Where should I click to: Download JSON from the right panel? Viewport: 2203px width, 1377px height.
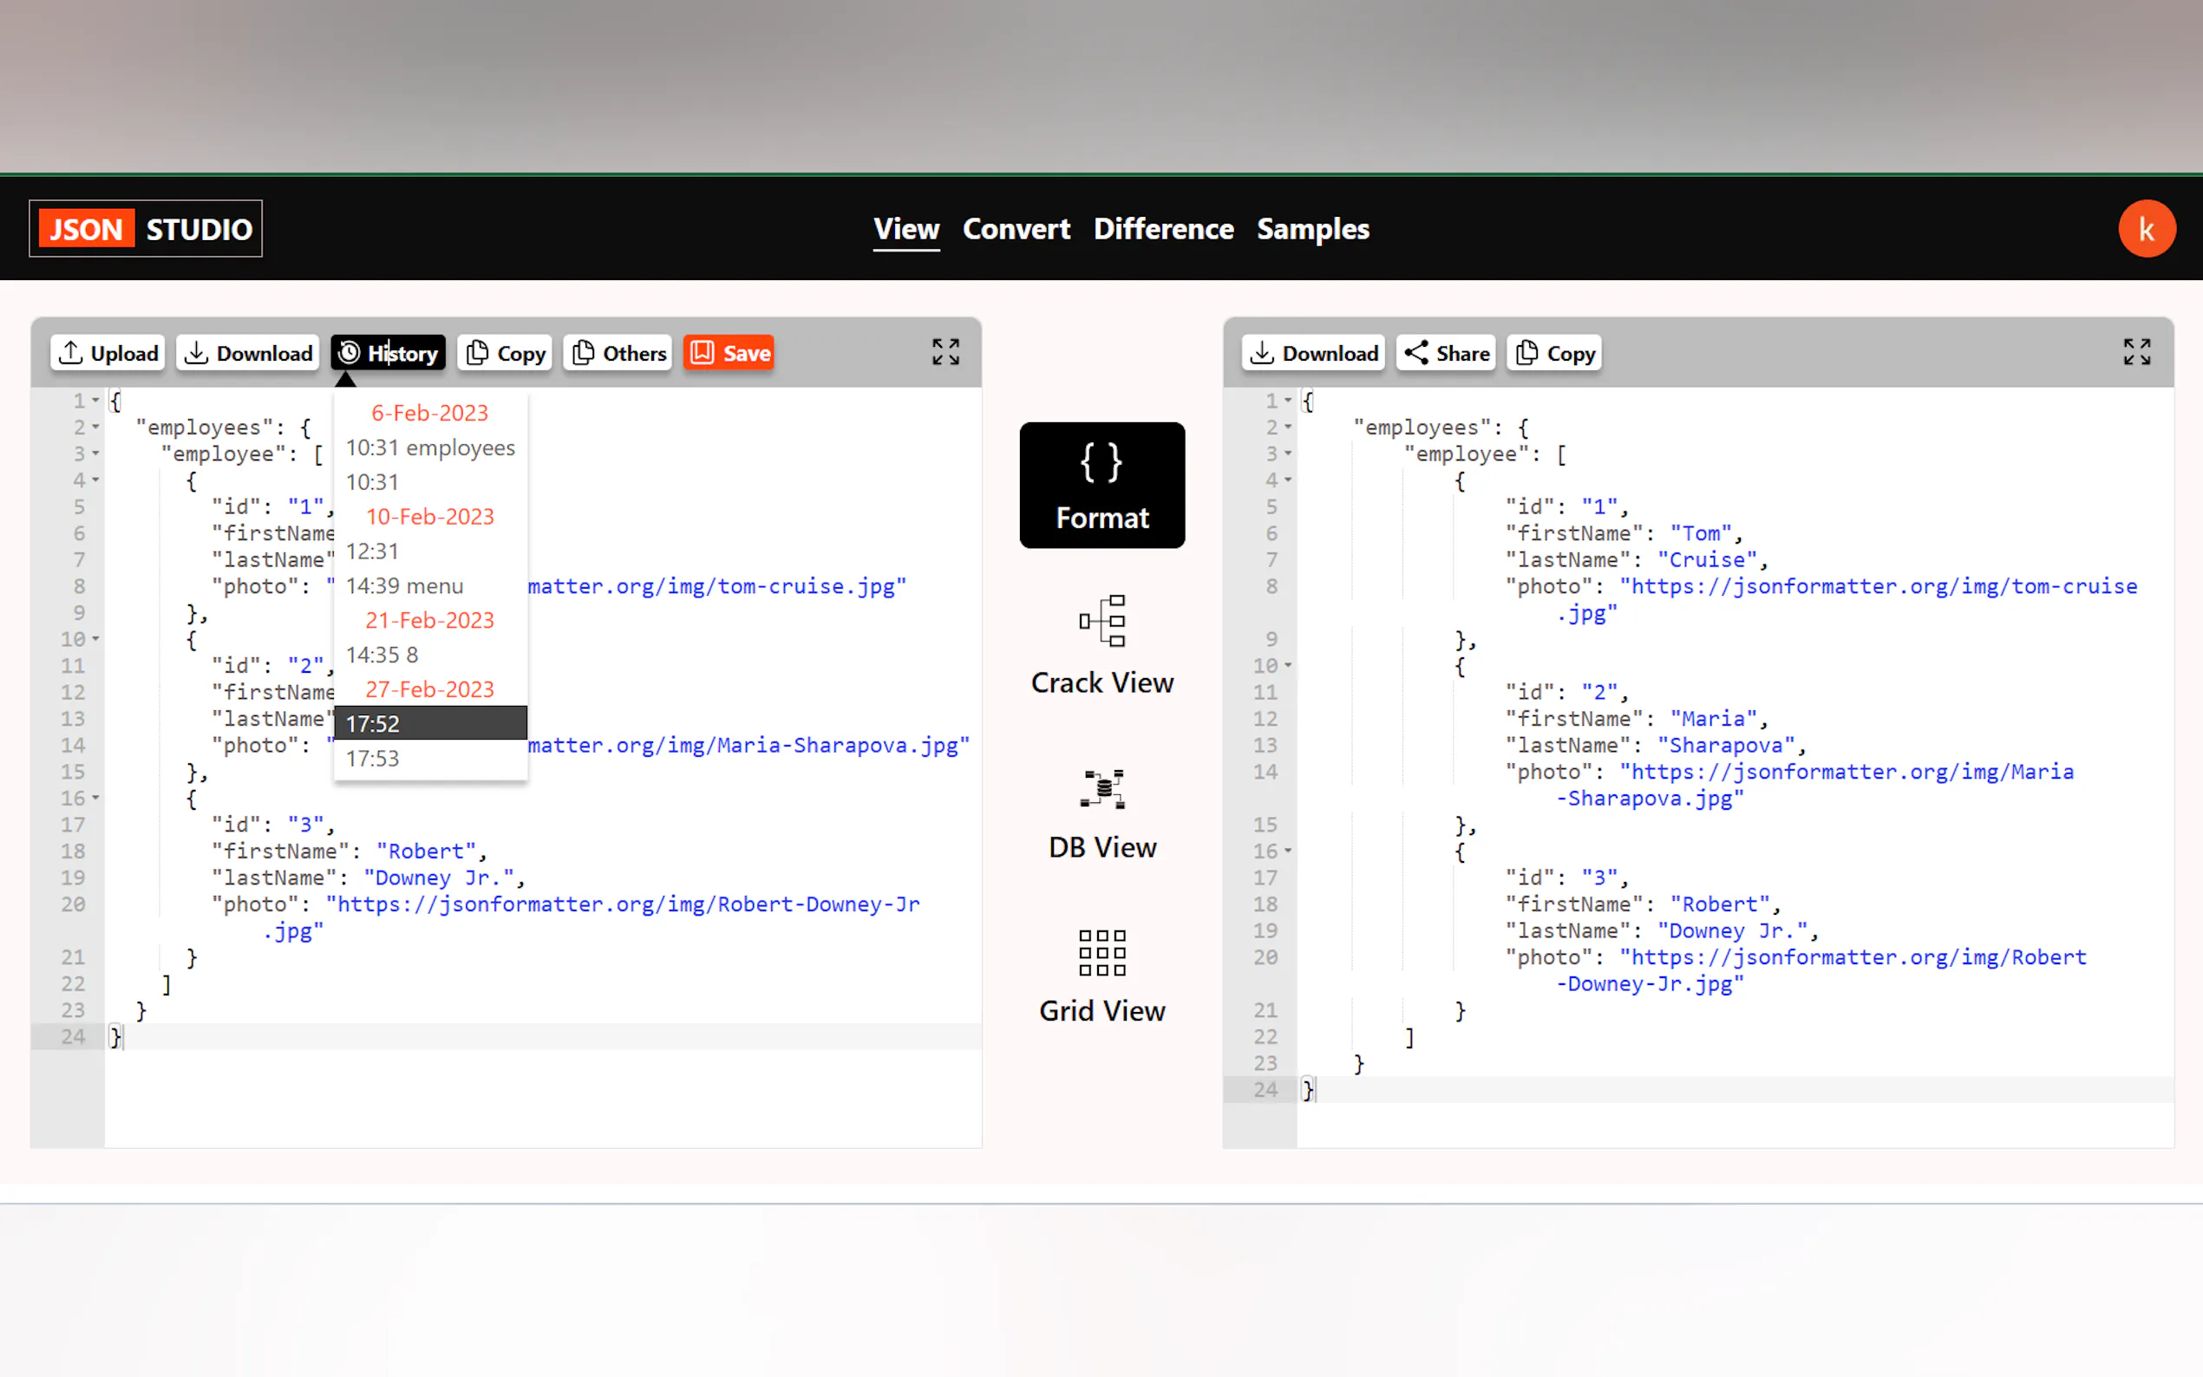1312,352
